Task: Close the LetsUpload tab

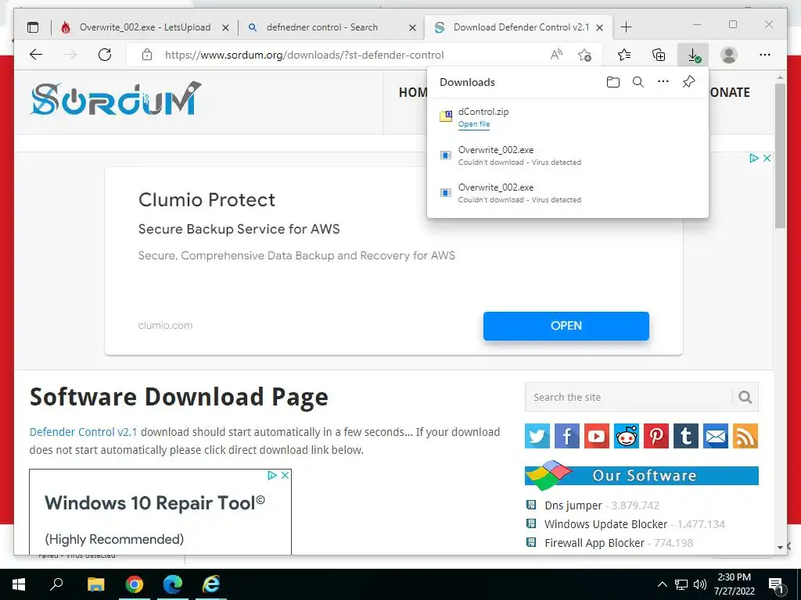Action: click(x=225, y=27)
